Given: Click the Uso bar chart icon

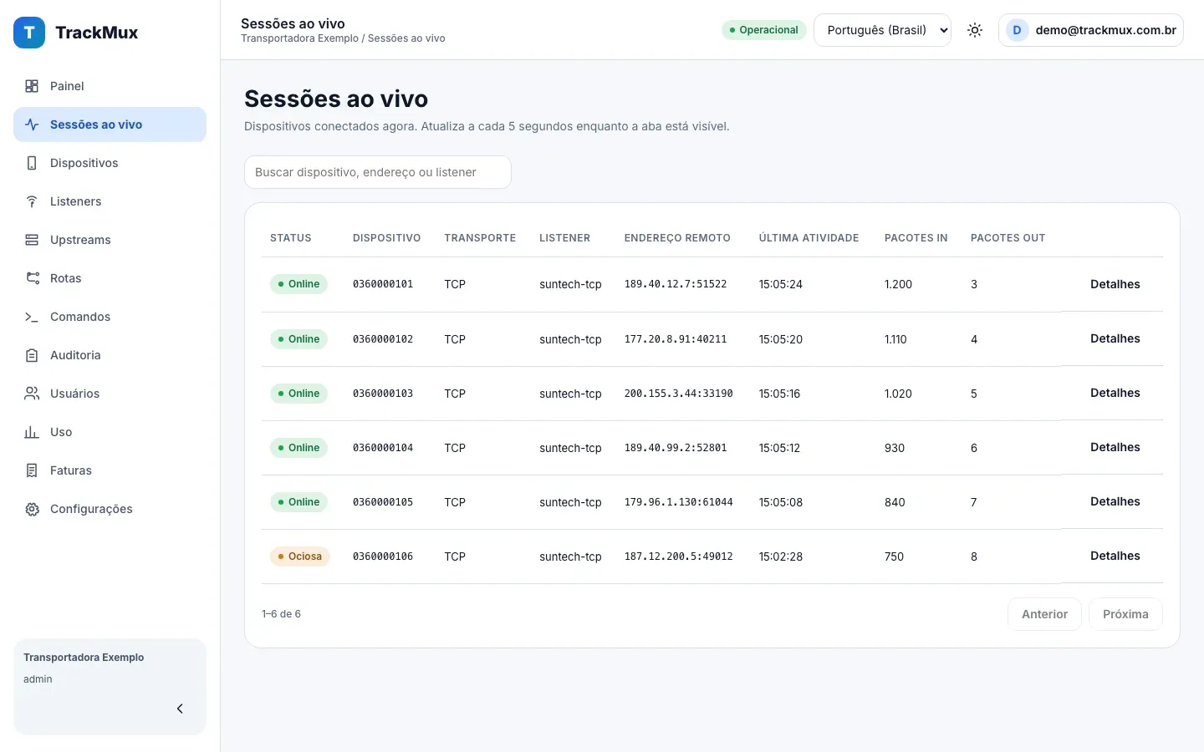Looking at the screenshot, I should (32, 432).
